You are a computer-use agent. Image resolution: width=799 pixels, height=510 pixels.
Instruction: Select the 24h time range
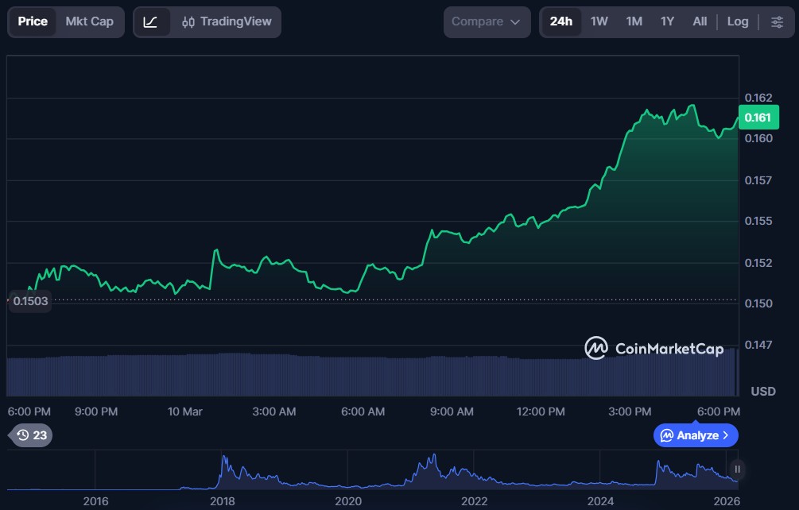(x=560, y=21)
